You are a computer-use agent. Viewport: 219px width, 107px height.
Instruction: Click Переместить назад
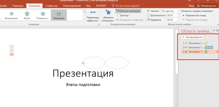[194, 16]
